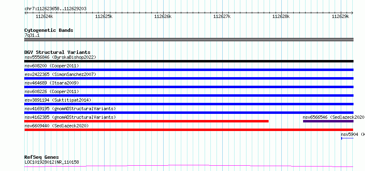The height and width of the screenshot is (171, 365).
Task: Click the blue nsv4169195 variant bar
Action: 189,113
